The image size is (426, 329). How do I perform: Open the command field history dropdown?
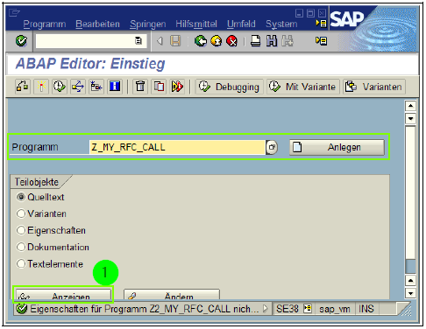[x=138, y=41]
